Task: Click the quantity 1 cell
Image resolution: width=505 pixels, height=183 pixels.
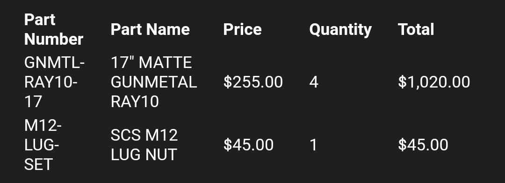Action: (314, 145)
